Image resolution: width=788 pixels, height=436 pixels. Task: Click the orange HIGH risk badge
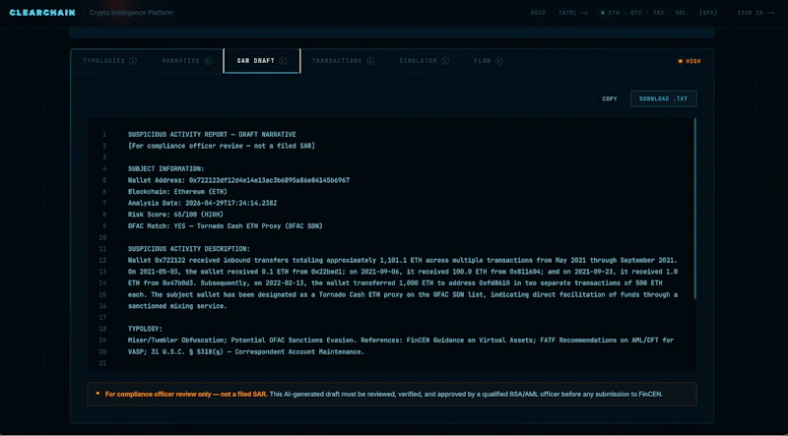[689, 61]
